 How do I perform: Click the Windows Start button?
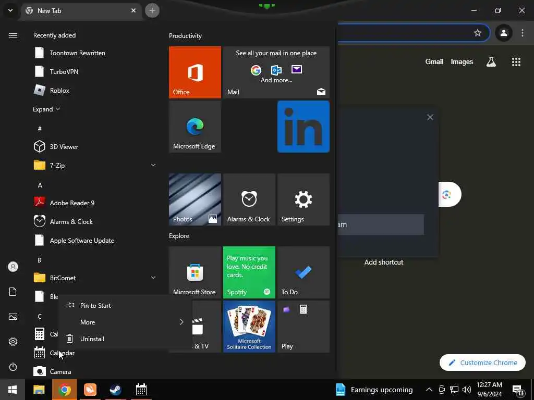pos(13,390)
